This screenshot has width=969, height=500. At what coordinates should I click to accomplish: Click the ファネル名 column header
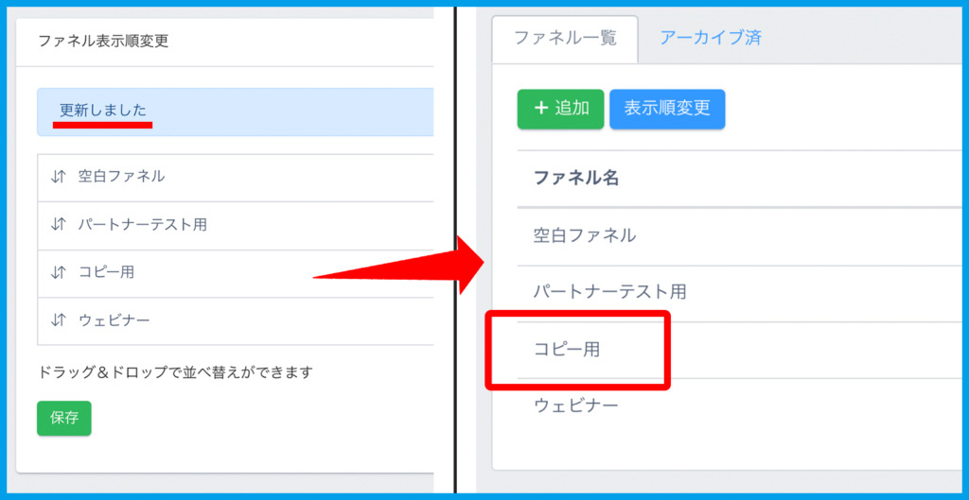coord(576,178)
